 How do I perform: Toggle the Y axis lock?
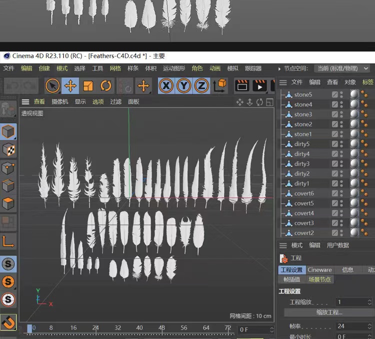point(184,86)
